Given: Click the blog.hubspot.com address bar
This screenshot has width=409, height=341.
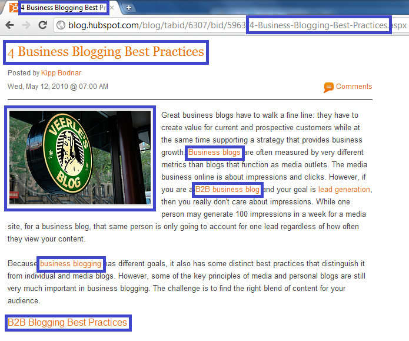Looking at the screenshot, I should tap(230, 25).
